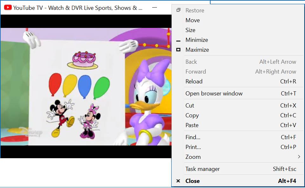Image resolution: width=305 pixels, height=188 pixels.
Task: Click the Alt+Left Arrow shortcut text
Action: [278, 62]
